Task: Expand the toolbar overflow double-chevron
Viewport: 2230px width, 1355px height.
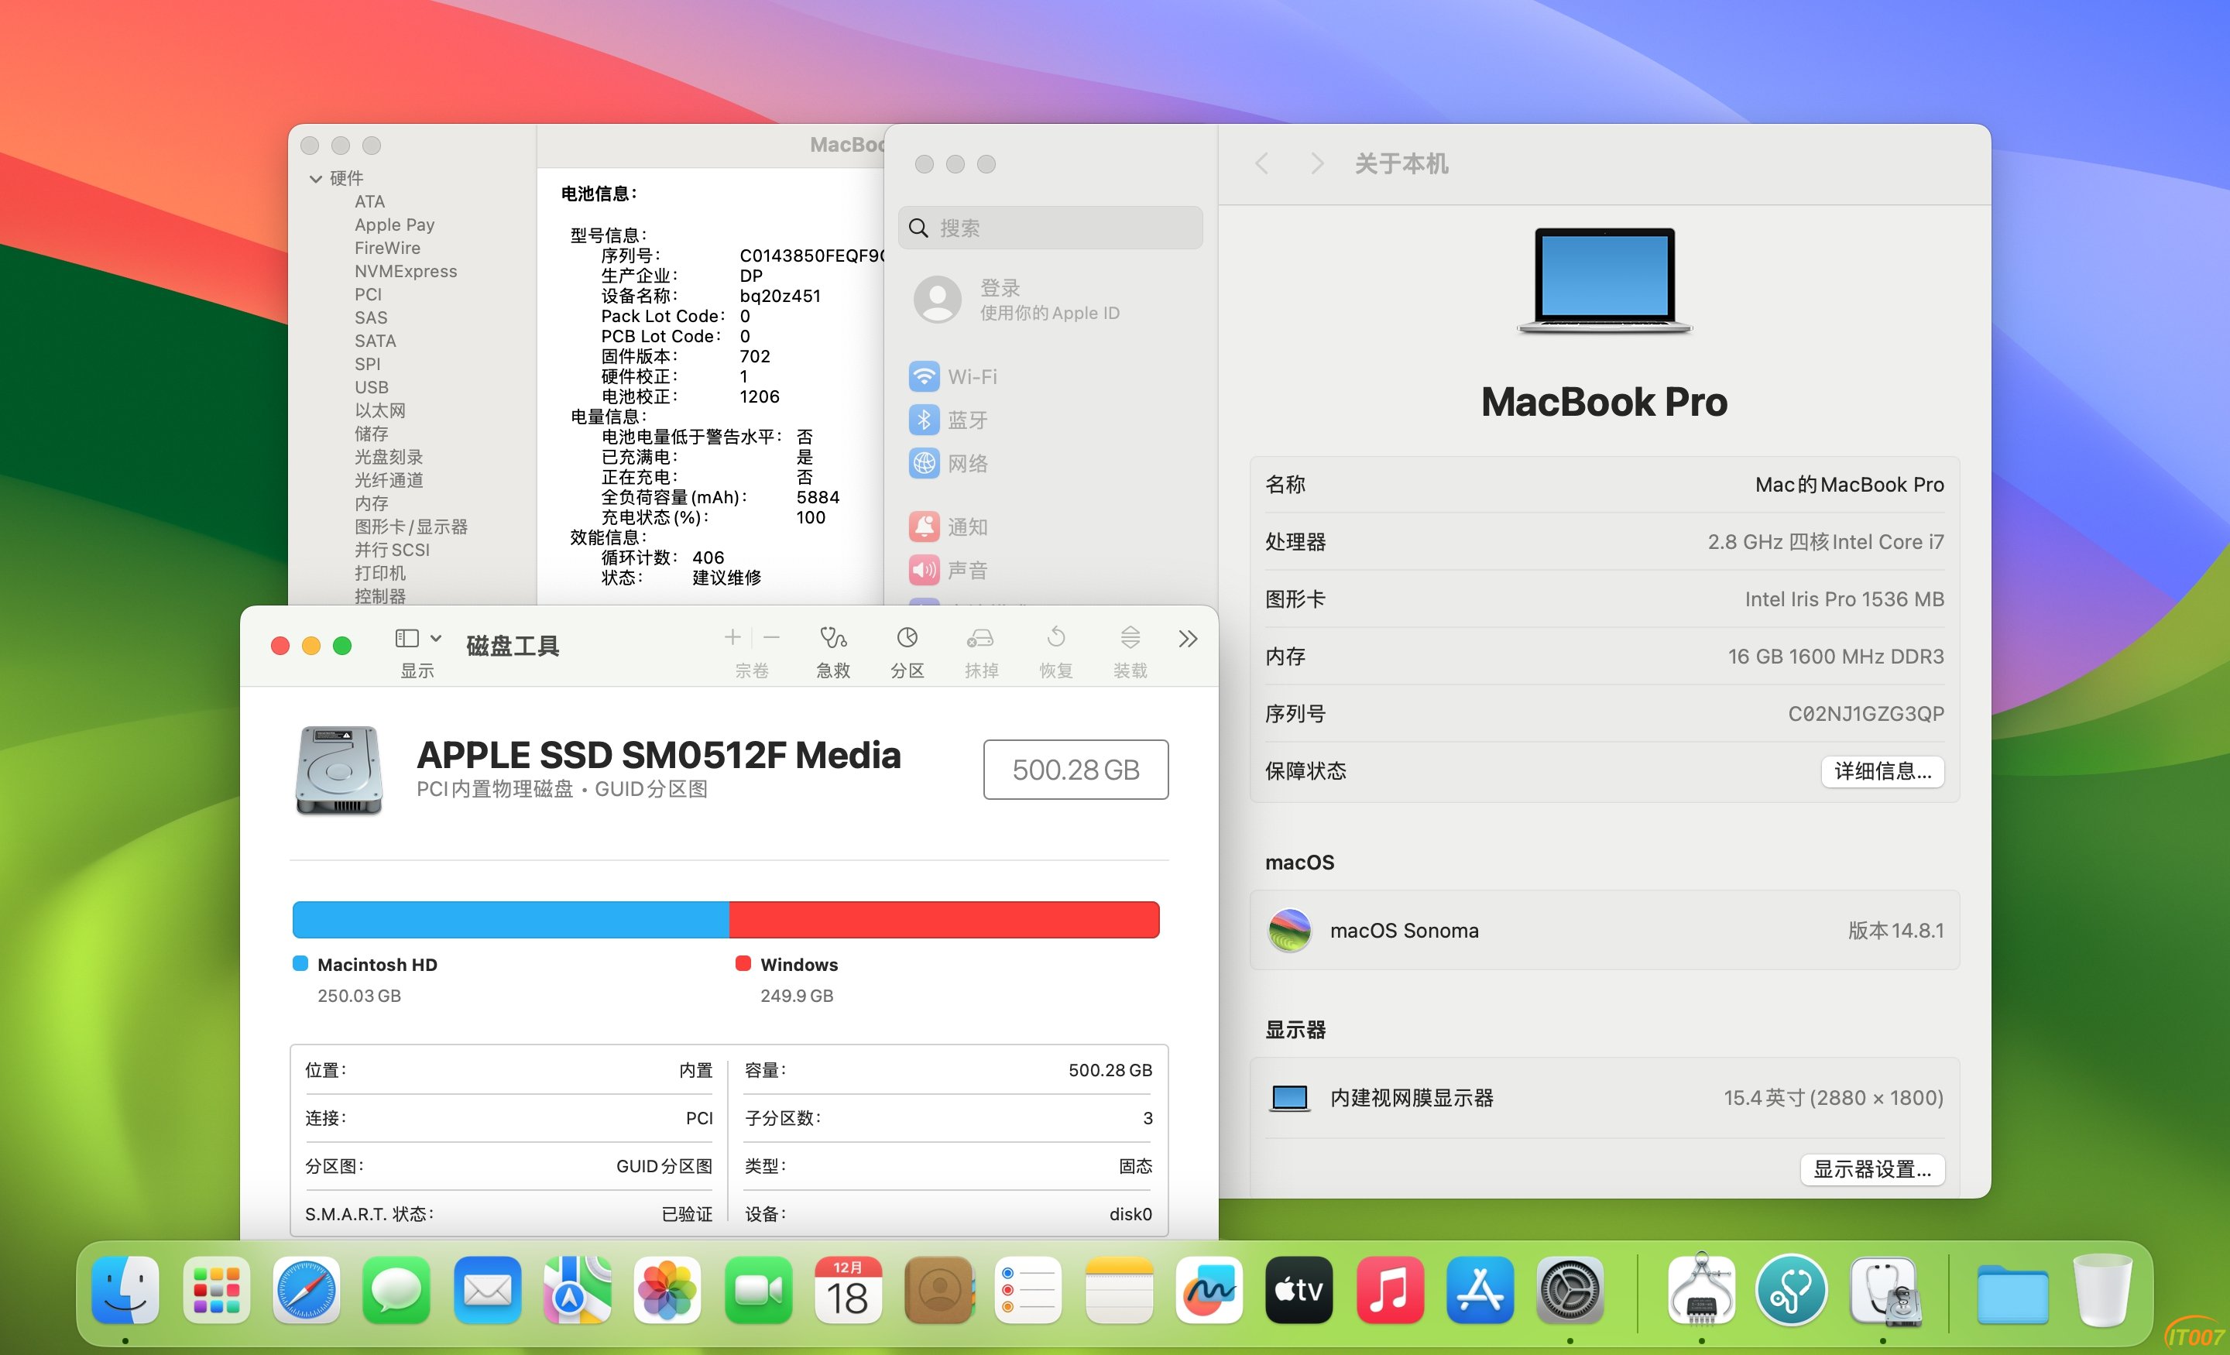Action: coord(1188,639)
